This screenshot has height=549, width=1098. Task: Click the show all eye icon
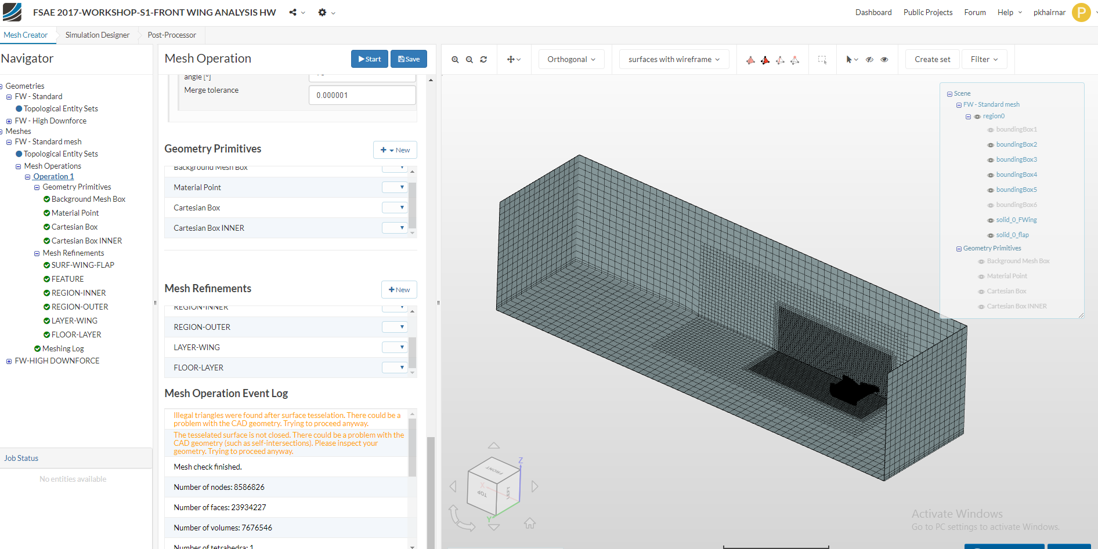point(884,60)
